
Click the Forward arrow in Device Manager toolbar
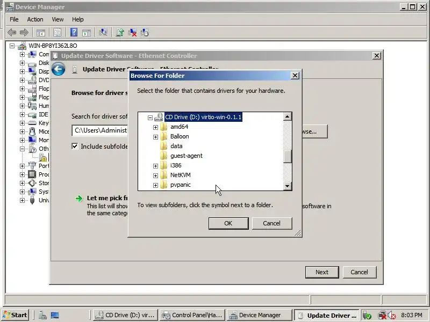click(x=24, y=33)
